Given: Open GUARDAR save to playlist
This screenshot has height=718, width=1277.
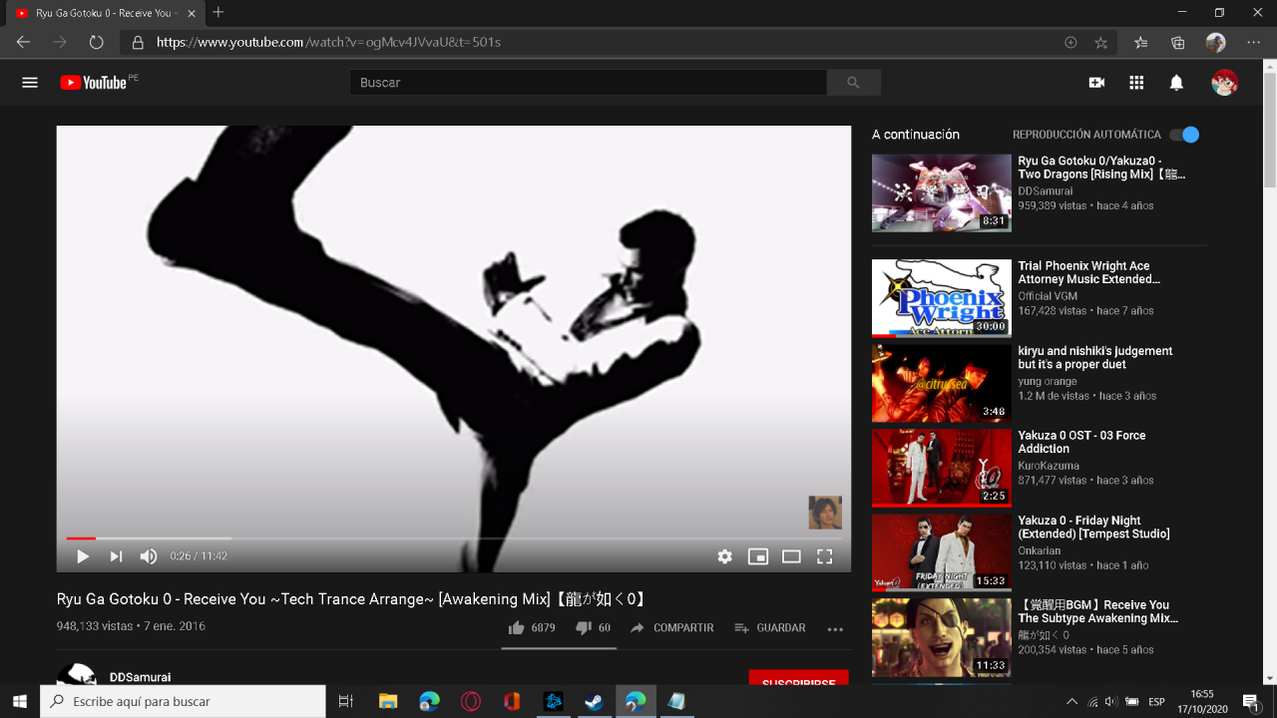Looking at the screenshot, I should click(x=769, y=628).
